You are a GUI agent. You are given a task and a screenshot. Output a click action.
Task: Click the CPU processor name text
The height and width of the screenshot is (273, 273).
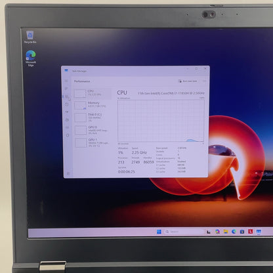[x=171, y=93]
